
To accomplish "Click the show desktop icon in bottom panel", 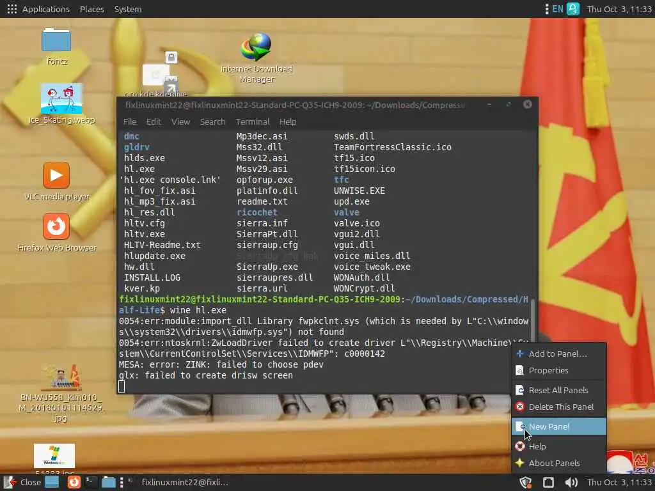I will click(52, 482).
